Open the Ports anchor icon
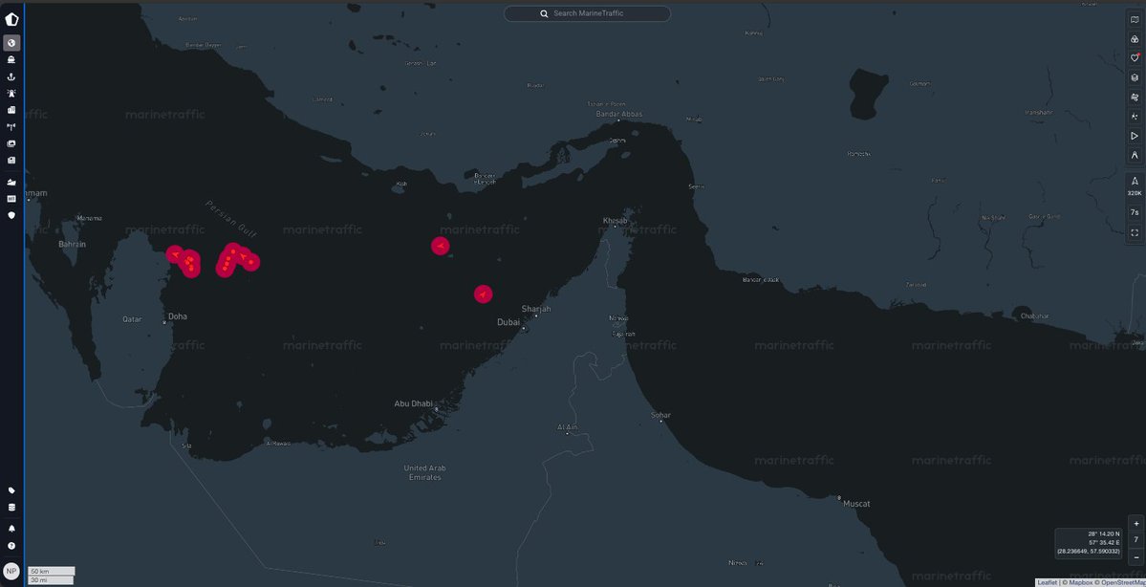Image resolution: width=1146 pixels, height=587 pixels. 11,76
